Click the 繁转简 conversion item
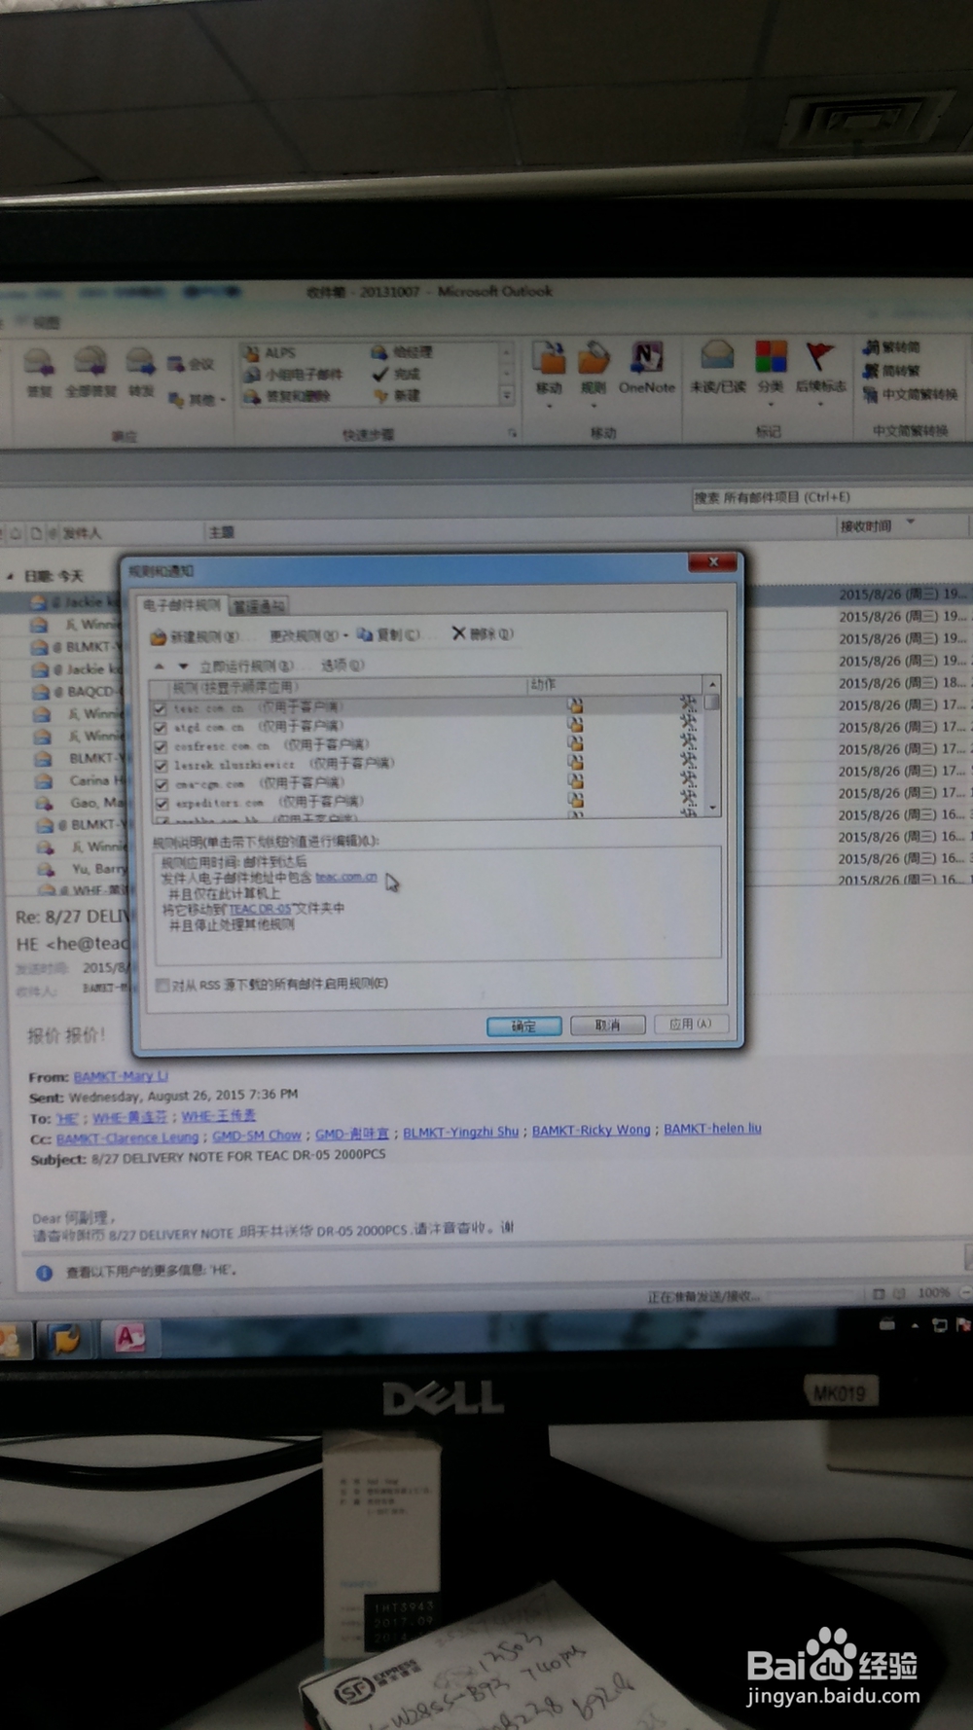 [x=891, y=346]
